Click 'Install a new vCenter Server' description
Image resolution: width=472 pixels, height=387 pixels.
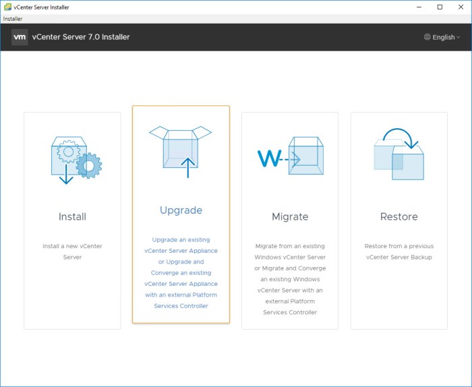point(72,251)
